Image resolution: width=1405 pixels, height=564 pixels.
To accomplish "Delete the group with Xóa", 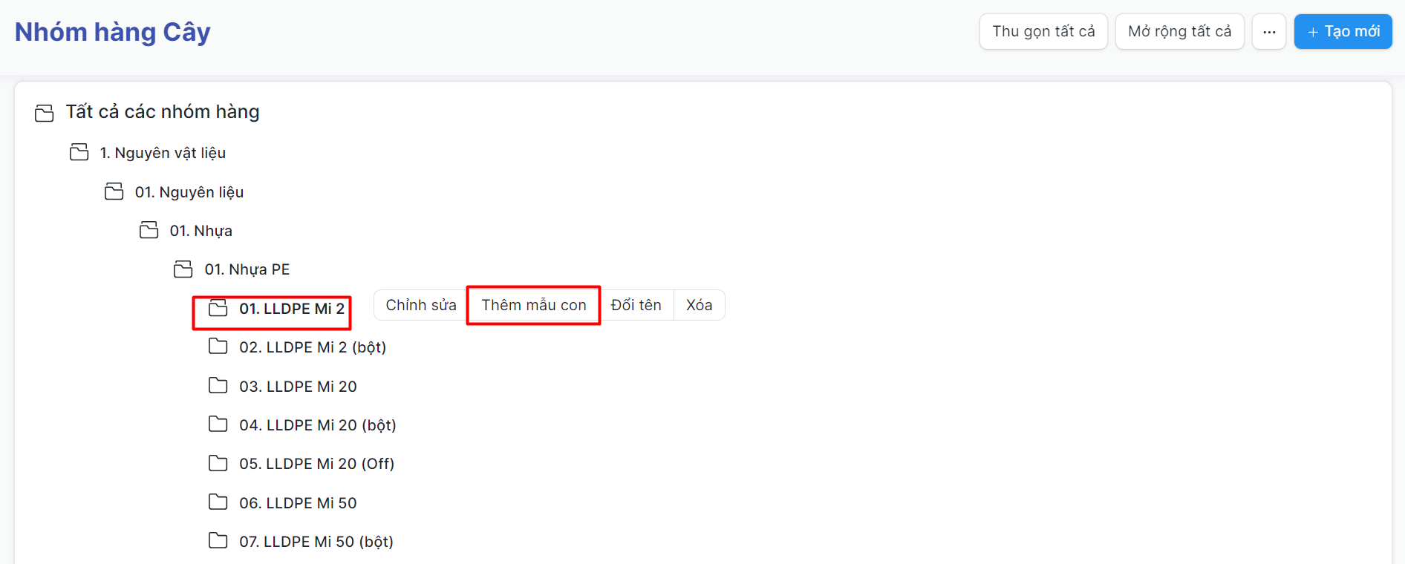I will point(699,305).
